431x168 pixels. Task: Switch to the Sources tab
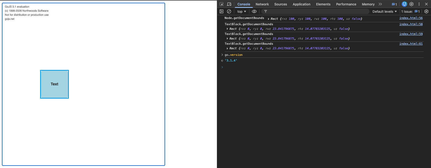[x=281, y=4]
